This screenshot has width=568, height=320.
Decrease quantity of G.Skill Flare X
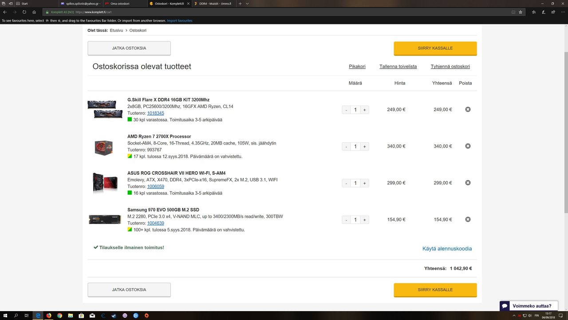[346, 110]
